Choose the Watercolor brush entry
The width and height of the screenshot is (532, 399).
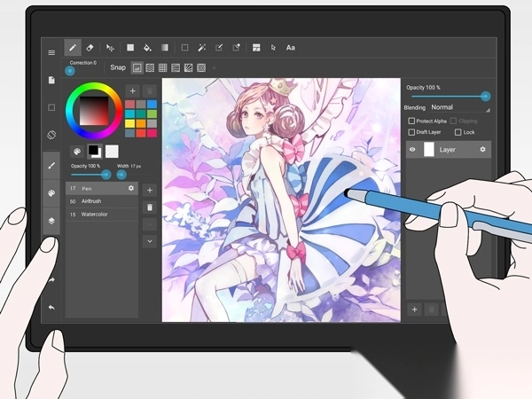coord(98,214)
